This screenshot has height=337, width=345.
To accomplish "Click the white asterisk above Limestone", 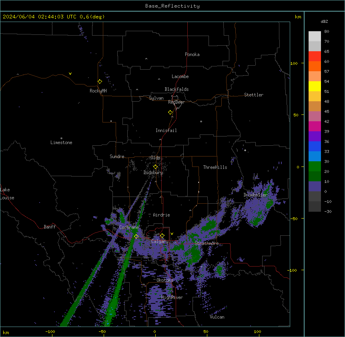I will (61, 138).
